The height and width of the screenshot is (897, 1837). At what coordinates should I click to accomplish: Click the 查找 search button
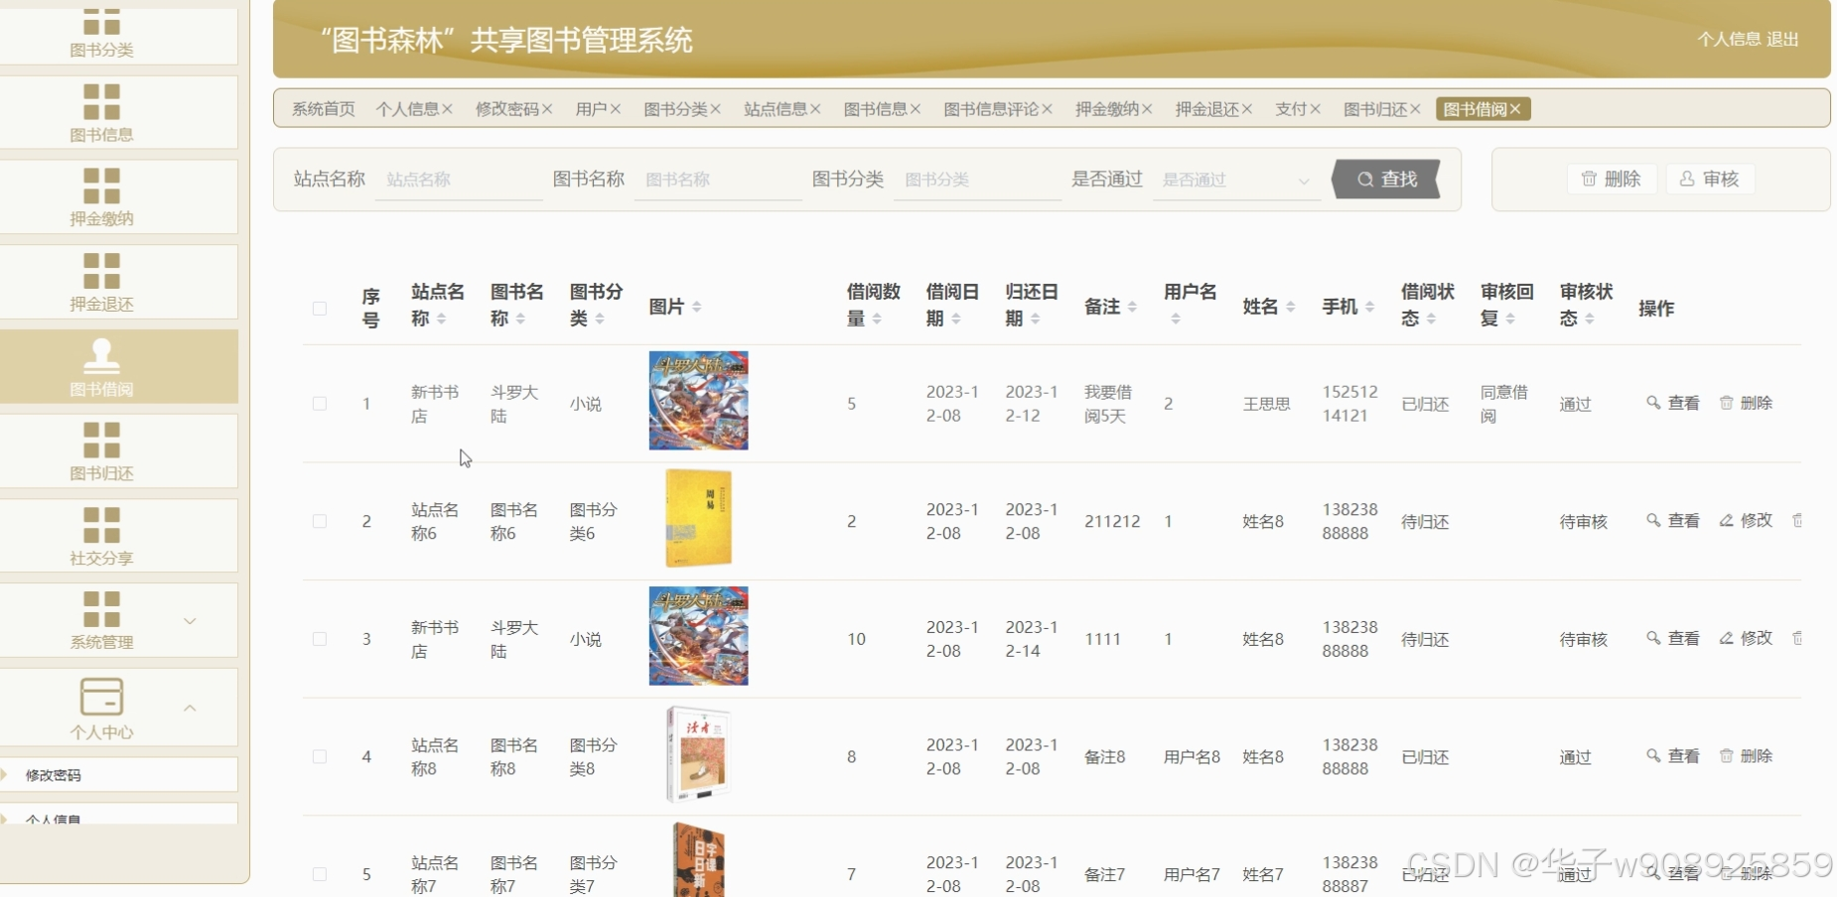(x=1386, y=180)
